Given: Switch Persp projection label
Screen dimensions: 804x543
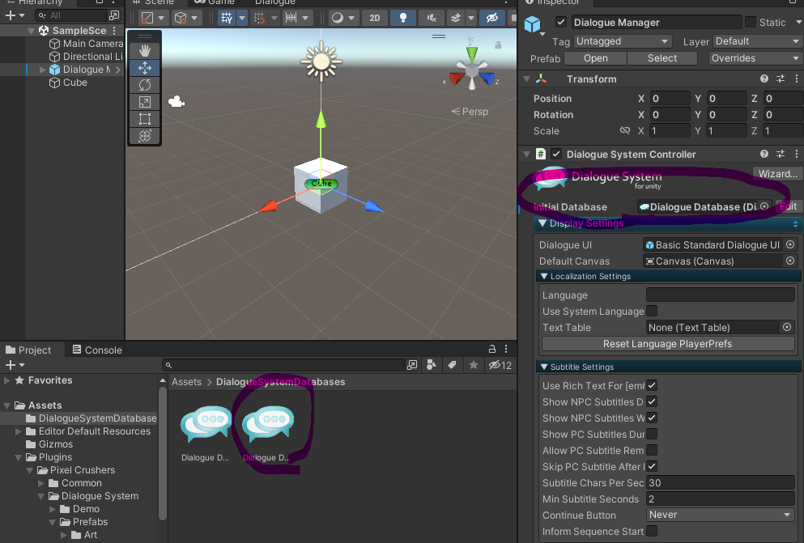Looking at the screenshot, I should click(x=470, y=111).
